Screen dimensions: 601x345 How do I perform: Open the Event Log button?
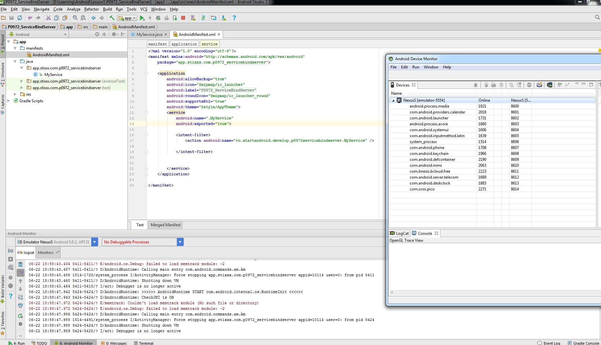(x=549, y=343)
